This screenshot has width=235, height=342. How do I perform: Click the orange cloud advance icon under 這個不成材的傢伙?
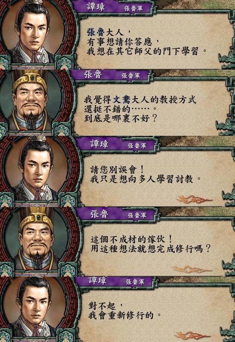pyautogui.click(x=191, y=269)
